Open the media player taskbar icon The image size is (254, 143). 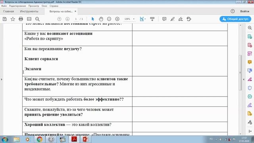[x=27, y=139]
